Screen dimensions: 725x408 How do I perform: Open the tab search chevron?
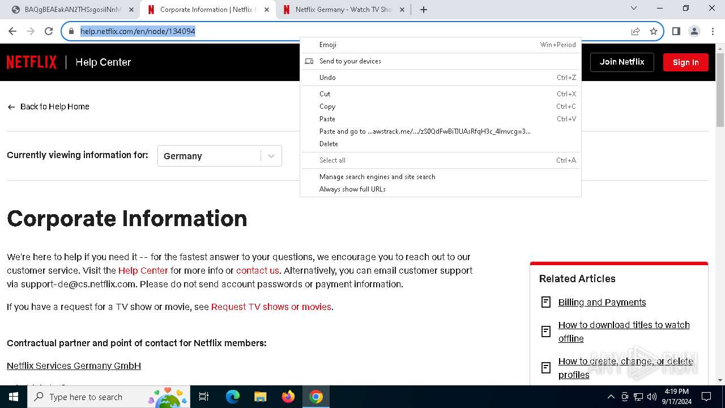click(634, 8)
